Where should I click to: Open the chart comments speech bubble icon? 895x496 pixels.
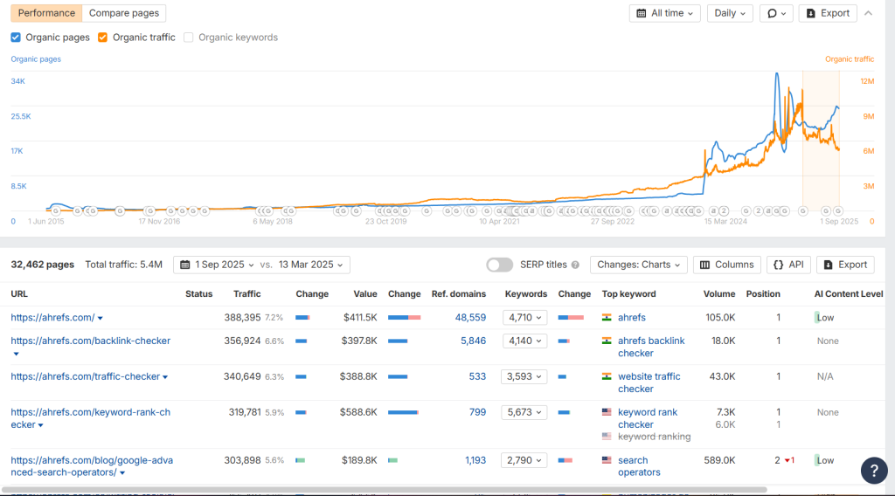[x=776, y=13]
